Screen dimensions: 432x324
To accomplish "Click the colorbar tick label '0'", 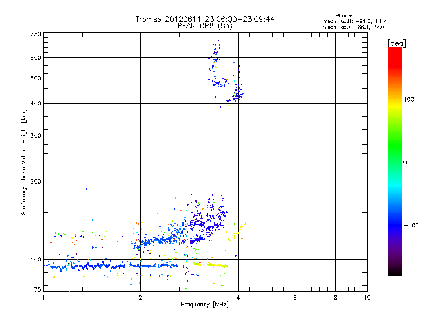I will point(405,163).
